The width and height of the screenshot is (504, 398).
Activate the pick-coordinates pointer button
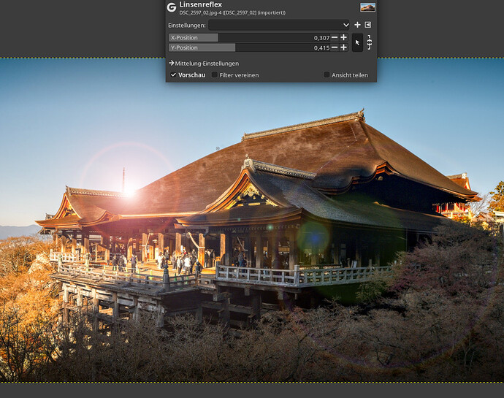coord(357,42)
